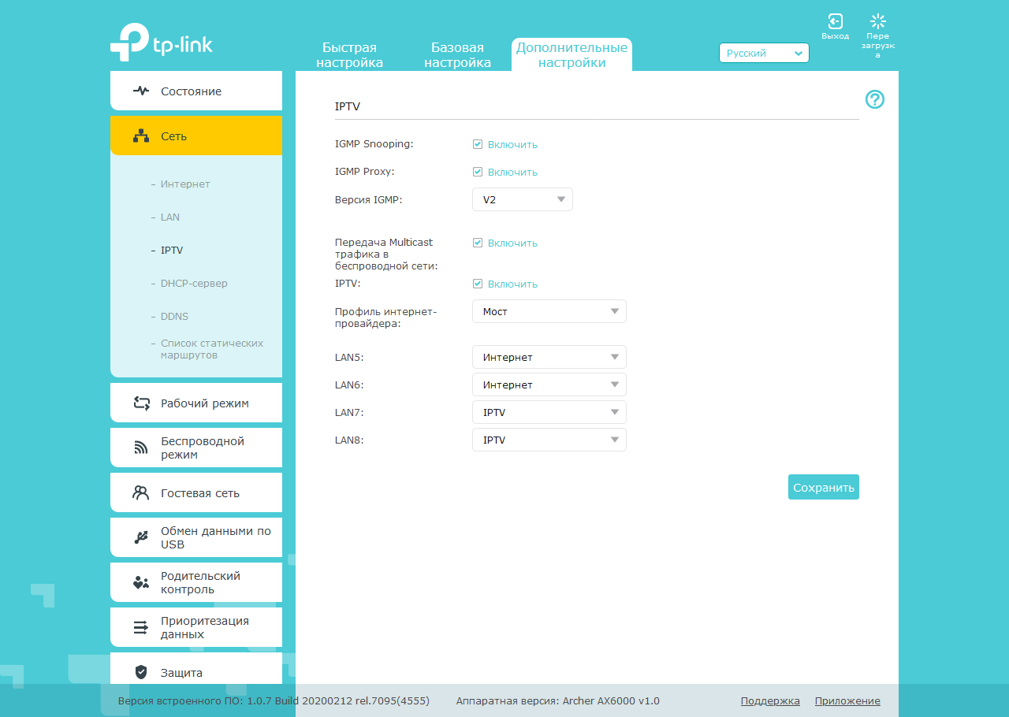This screenshot has height=717, width=1009.
Task: Click the Сеть network icon
Action: (141, 136)
